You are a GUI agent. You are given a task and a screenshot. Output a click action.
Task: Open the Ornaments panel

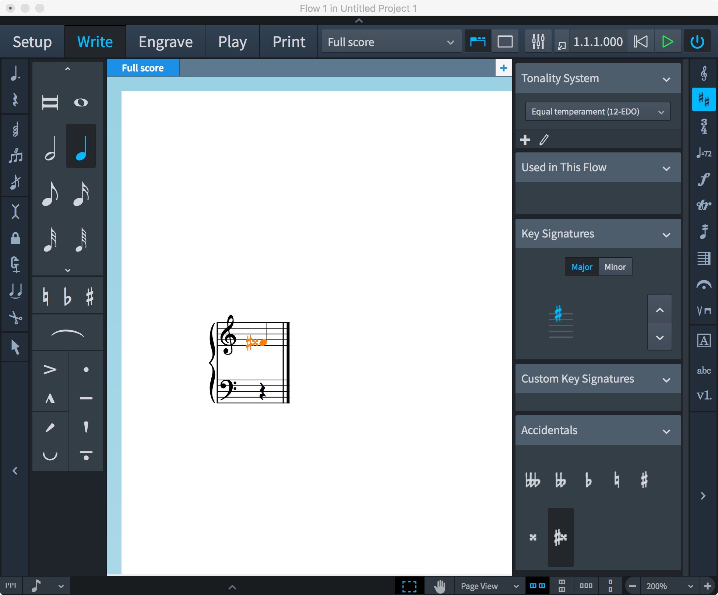[704, 205]
